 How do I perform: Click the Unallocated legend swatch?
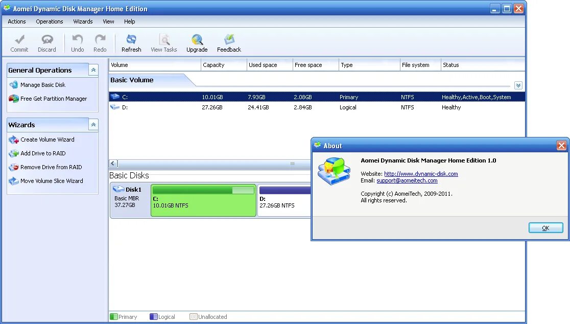194,317
